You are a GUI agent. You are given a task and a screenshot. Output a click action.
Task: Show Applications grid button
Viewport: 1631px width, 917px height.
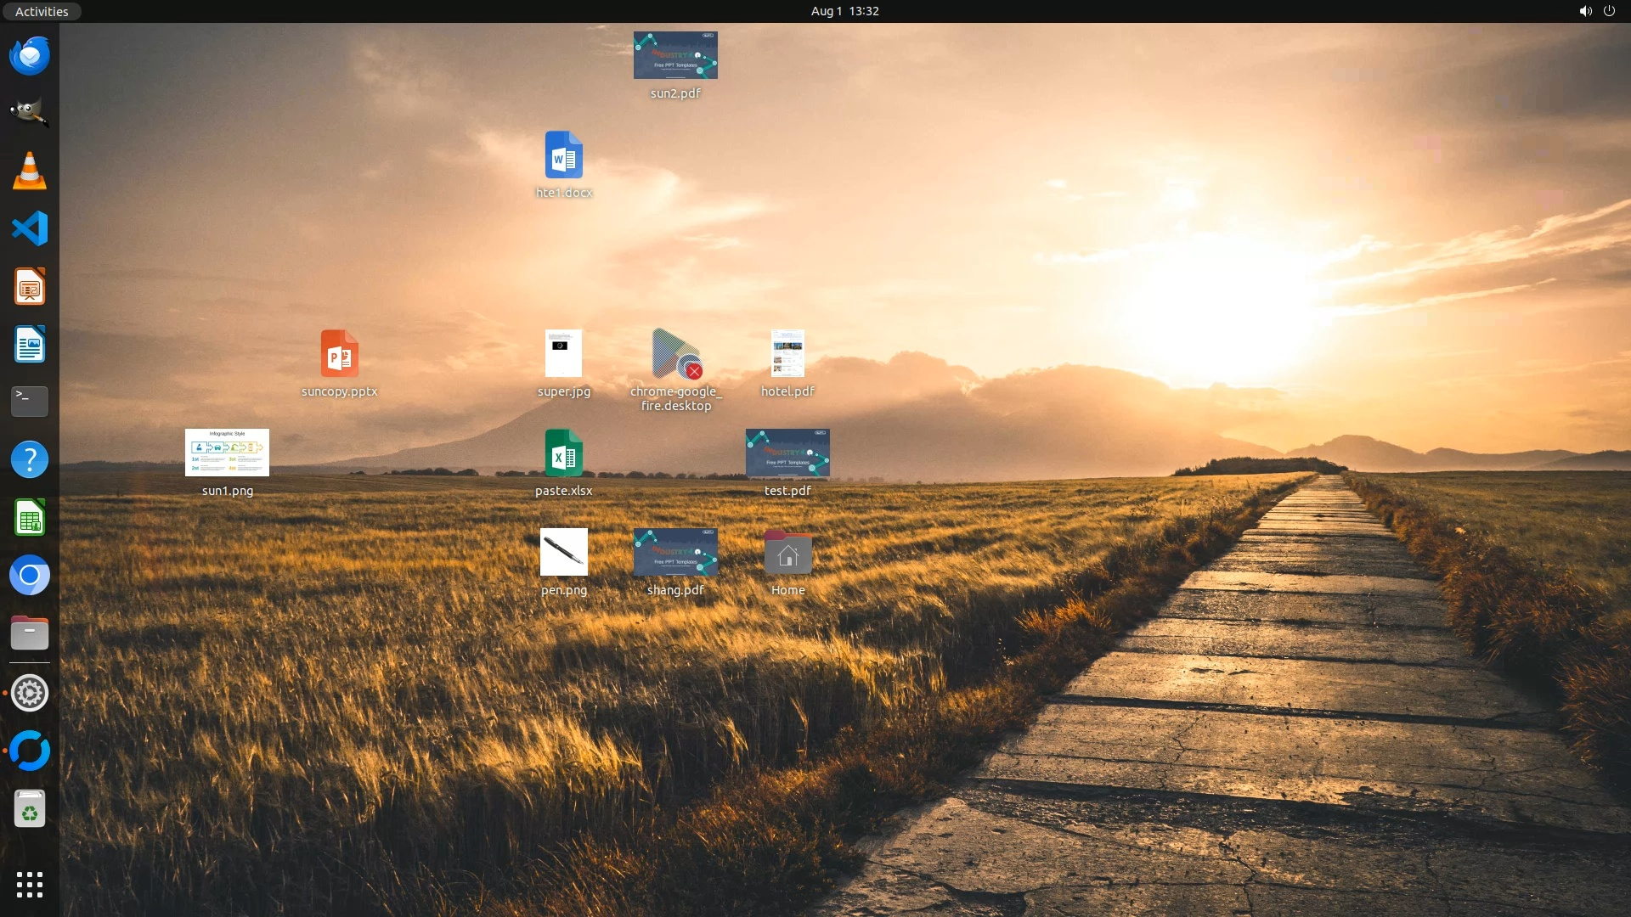click(30, 885)
